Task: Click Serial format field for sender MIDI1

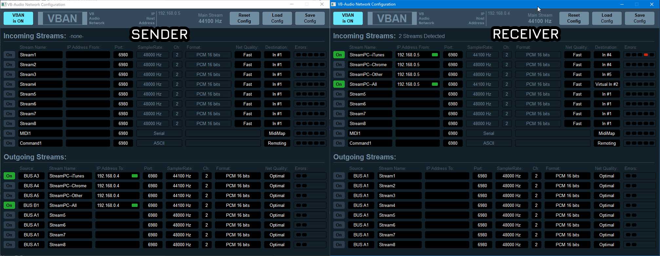Action: click(159, 133)
